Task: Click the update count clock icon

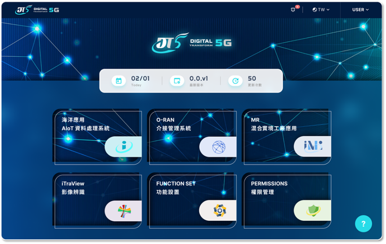Action: click(235, 81)
